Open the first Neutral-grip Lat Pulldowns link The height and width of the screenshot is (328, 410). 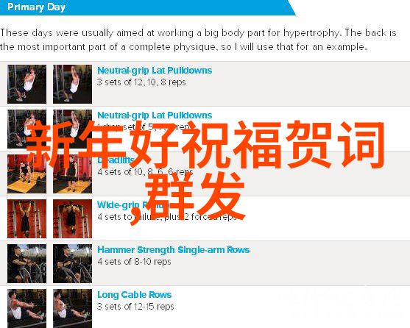[x=155, y=71]
